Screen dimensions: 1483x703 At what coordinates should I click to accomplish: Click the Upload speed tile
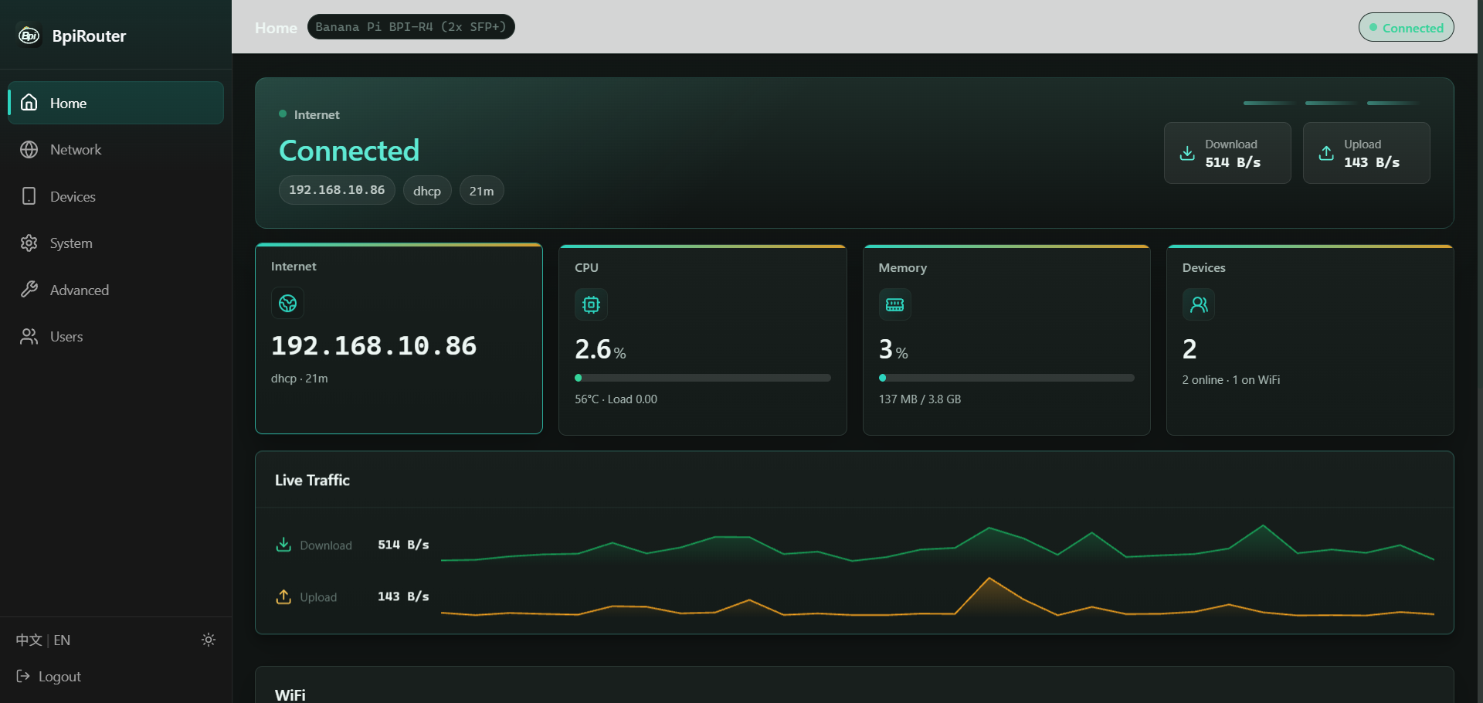click(1366, 153)
